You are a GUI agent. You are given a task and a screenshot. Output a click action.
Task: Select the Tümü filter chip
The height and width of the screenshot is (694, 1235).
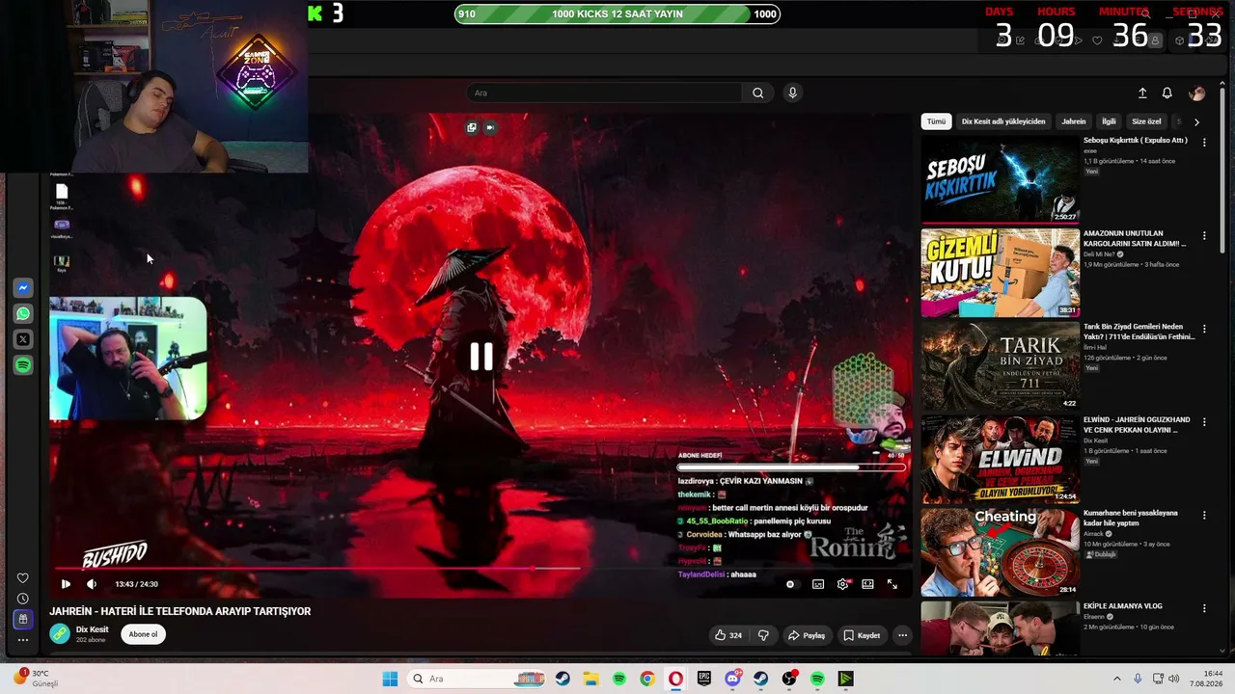[x=936, y=121]
